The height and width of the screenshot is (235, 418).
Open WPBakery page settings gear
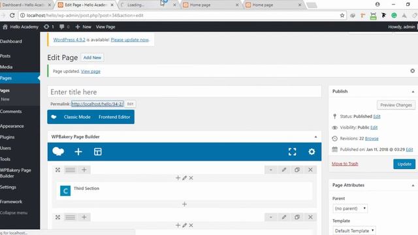tap(312, 151)
